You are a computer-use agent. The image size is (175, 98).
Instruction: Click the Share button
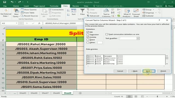pos(169,6)
